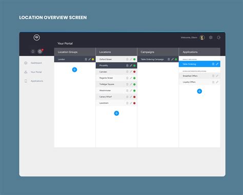Delete the Table Ordering Campaign
The image size is (243, 195).
coord(169,59)
